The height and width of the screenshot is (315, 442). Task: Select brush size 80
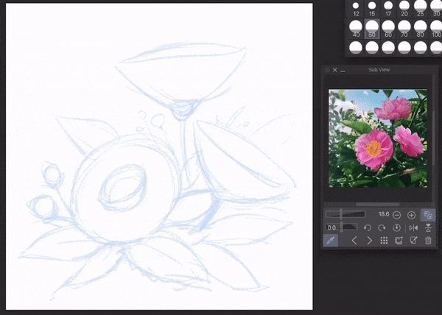tap(421, 29)
